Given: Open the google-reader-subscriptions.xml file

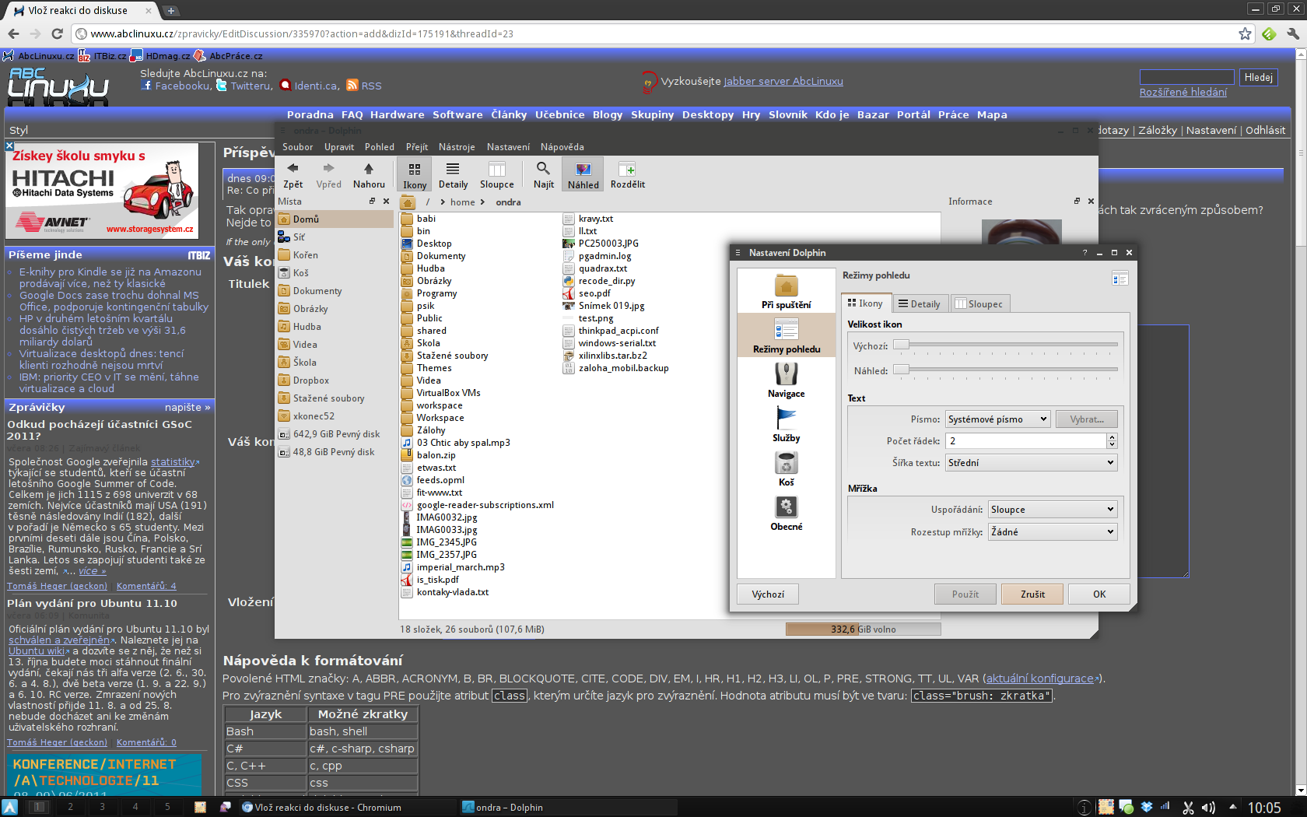Looking at the screenshot, I should (477, 505).
